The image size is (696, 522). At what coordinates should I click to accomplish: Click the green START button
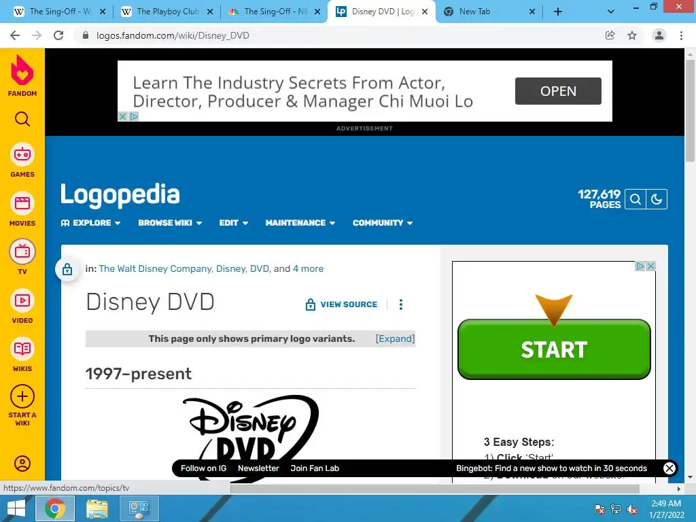[x=554, y=349]
